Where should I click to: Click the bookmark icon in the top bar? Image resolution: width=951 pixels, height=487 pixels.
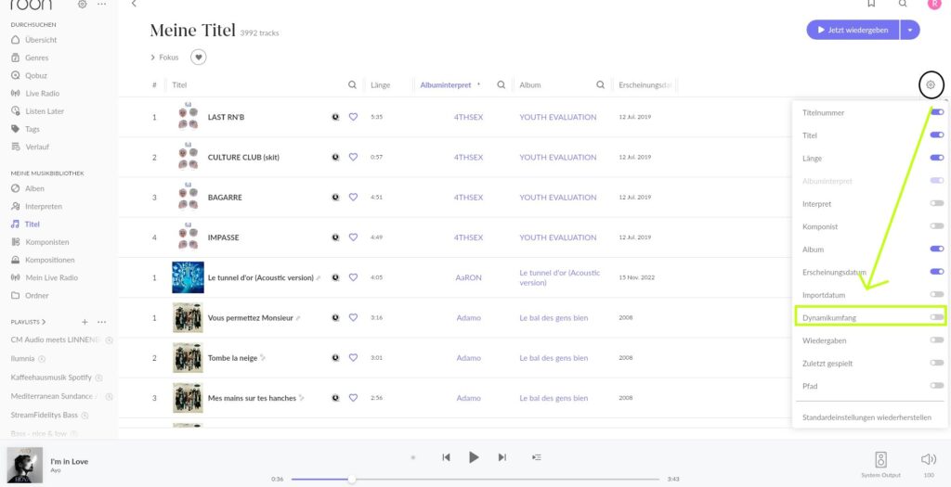point(871,4)
